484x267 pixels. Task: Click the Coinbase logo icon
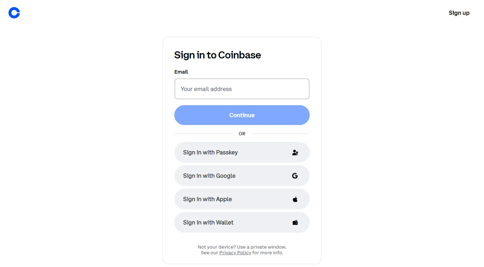pyautogui.click(x=14, y=13)
